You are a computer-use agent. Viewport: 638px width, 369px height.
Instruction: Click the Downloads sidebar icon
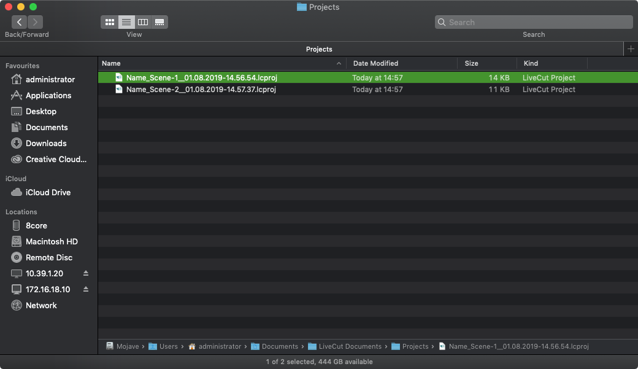tap(17, 143)
